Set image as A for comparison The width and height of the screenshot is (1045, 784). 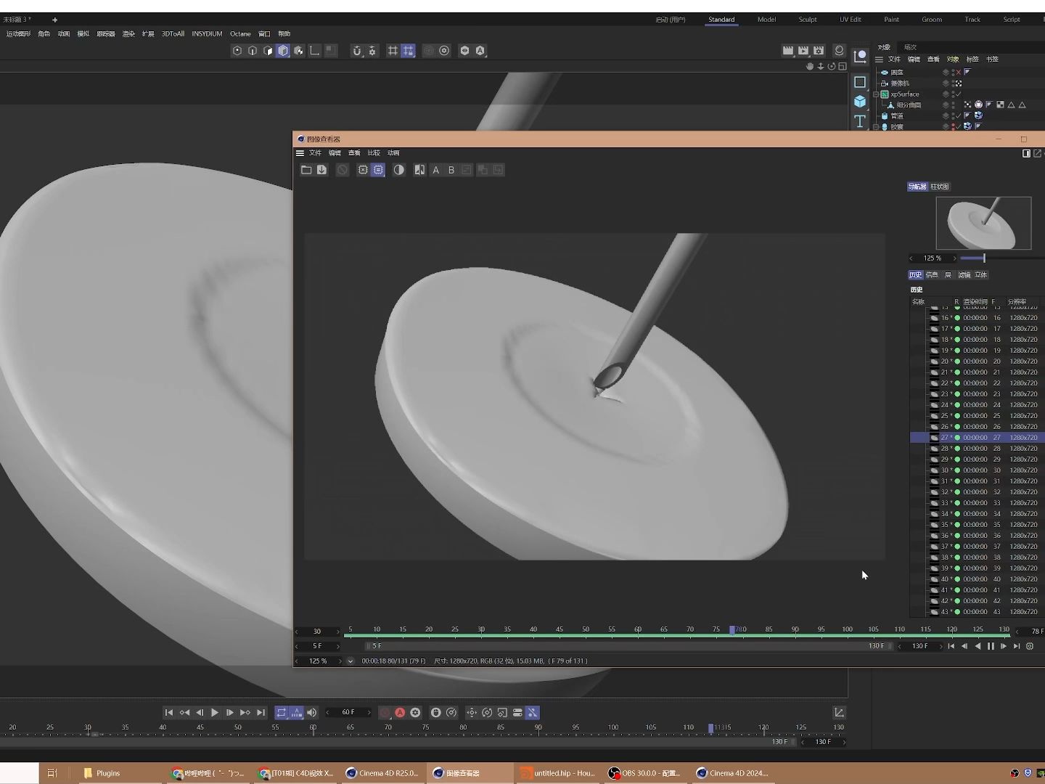(435, 170)
